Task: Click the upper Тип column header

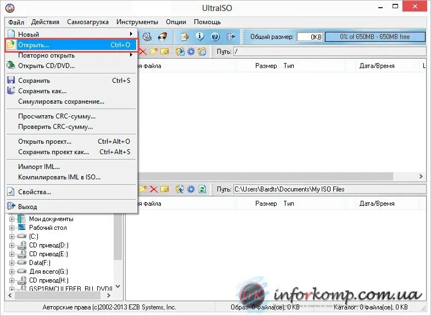Action: [x=312, y=66]
